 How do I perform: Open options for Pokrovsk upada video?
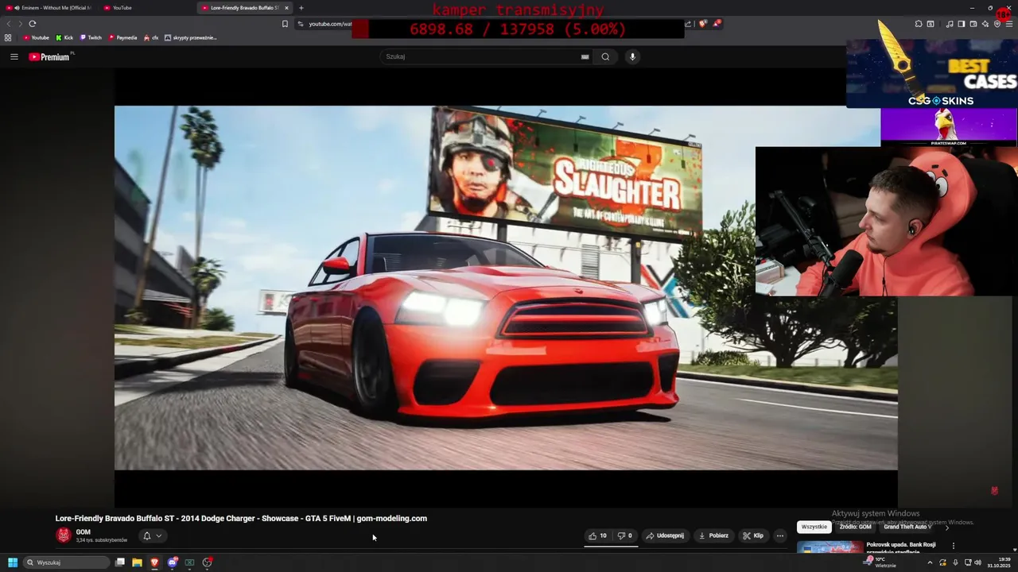[953, 546]
